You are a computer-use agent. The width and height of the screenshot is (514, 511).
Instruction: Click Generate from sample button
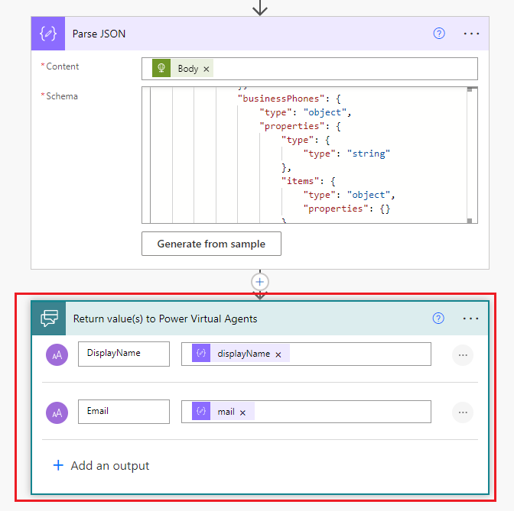[211, 244]
